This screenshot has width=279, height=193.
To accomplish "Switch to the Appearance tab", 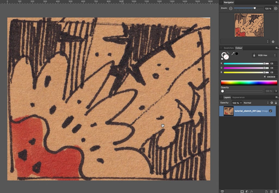I will 238,97.
